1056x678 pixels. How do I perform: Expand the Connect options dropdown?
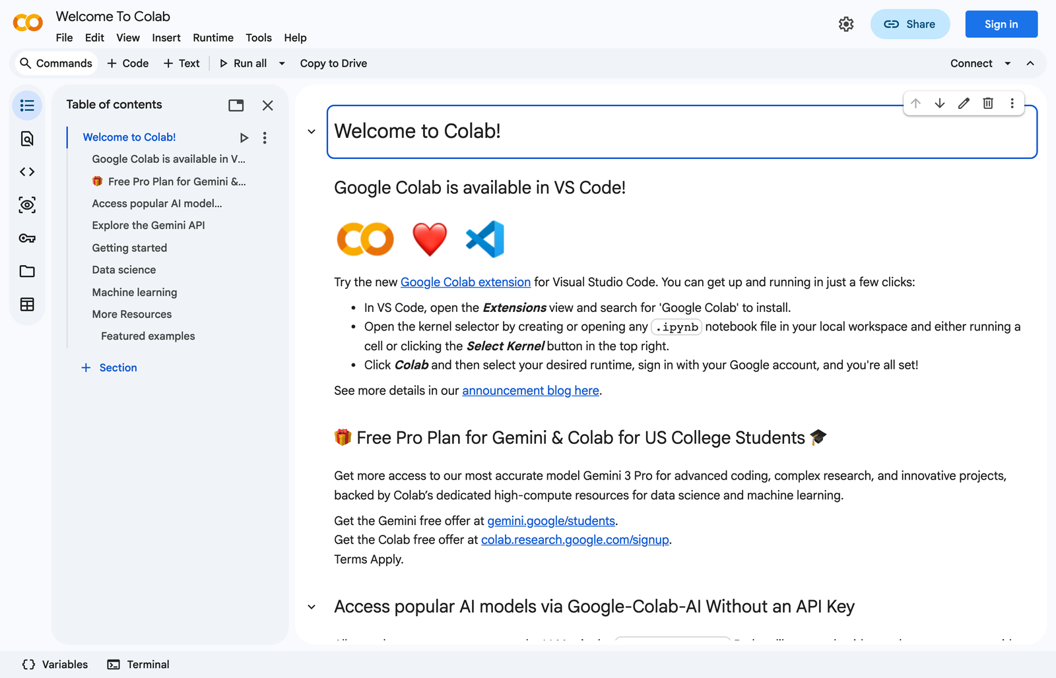point(1008,63)
